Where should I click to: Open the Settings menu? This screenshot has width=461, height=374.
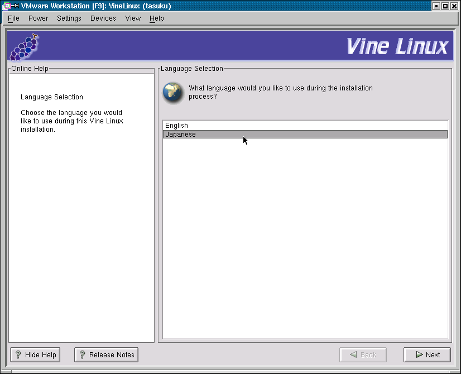pyautogui.click(x=69, y=18)
